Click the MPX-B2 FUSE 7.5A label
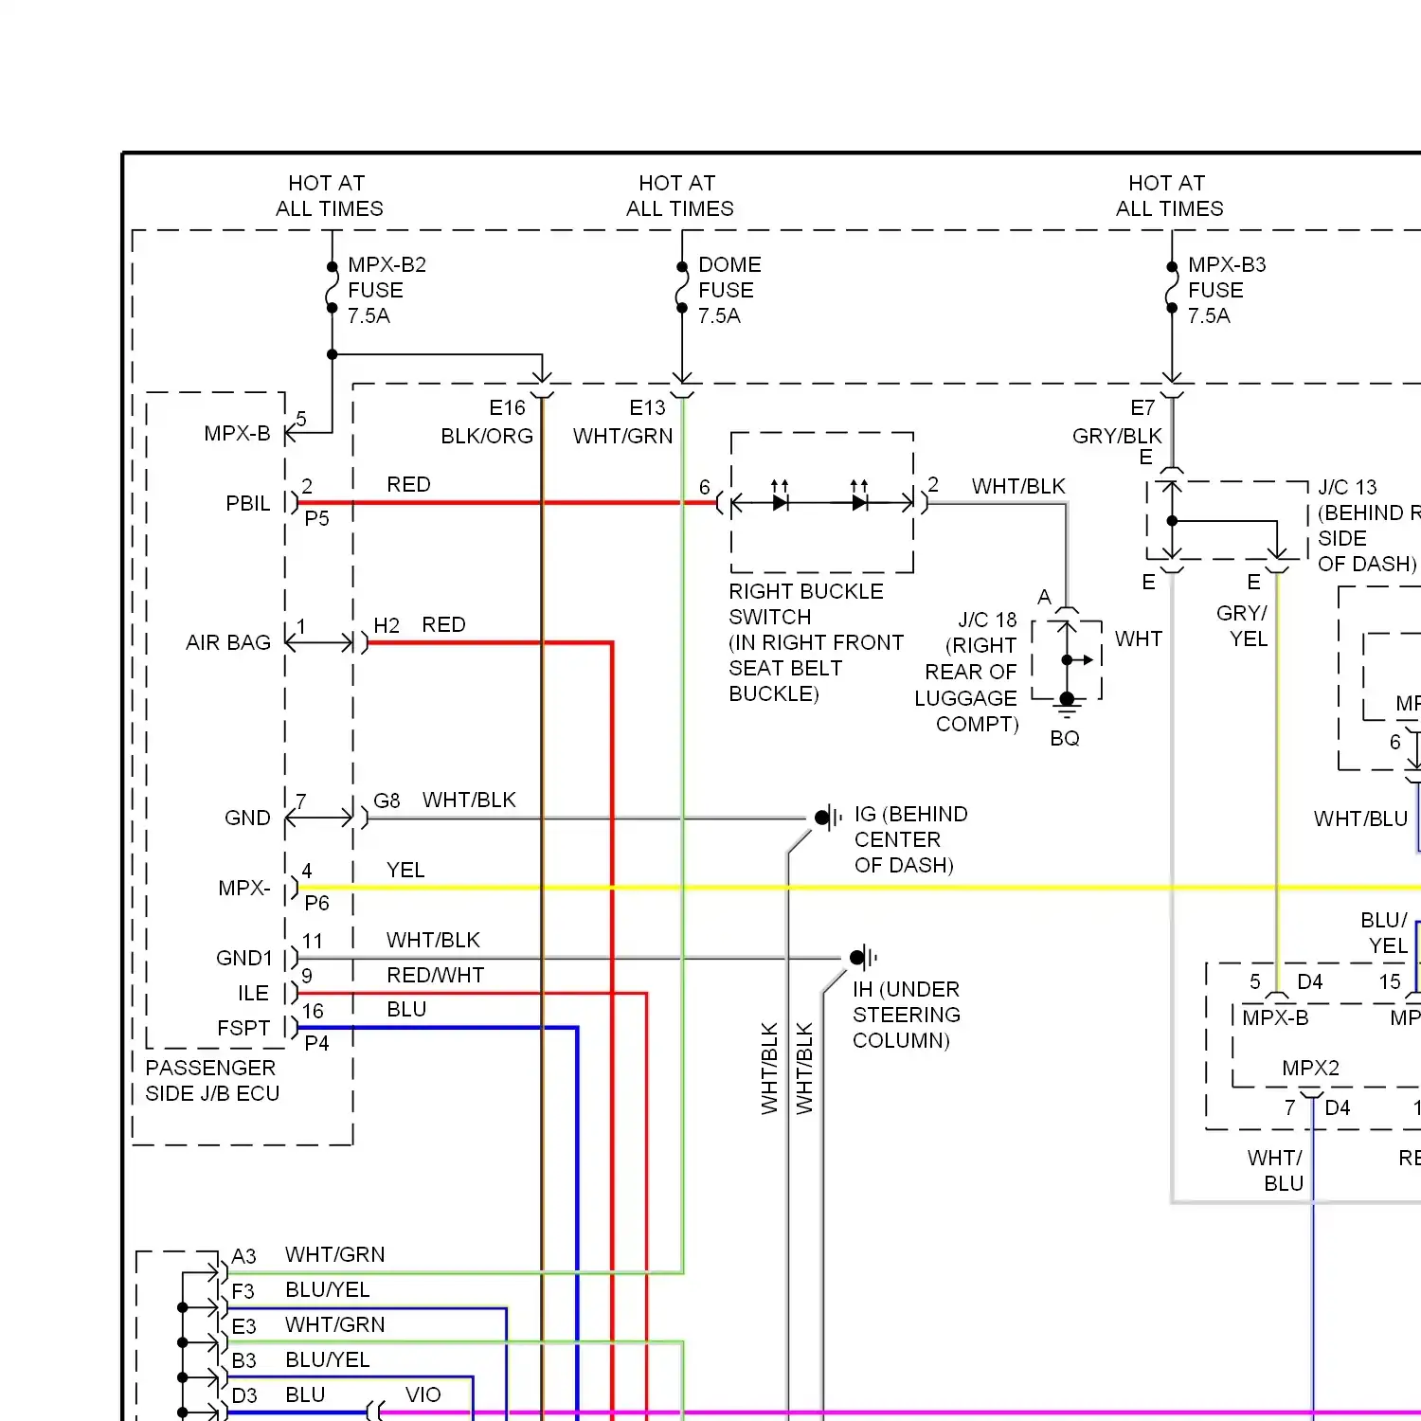 tap(387, 290)
